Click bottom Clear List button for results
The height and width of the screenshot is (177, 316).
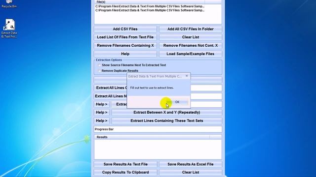191,173
